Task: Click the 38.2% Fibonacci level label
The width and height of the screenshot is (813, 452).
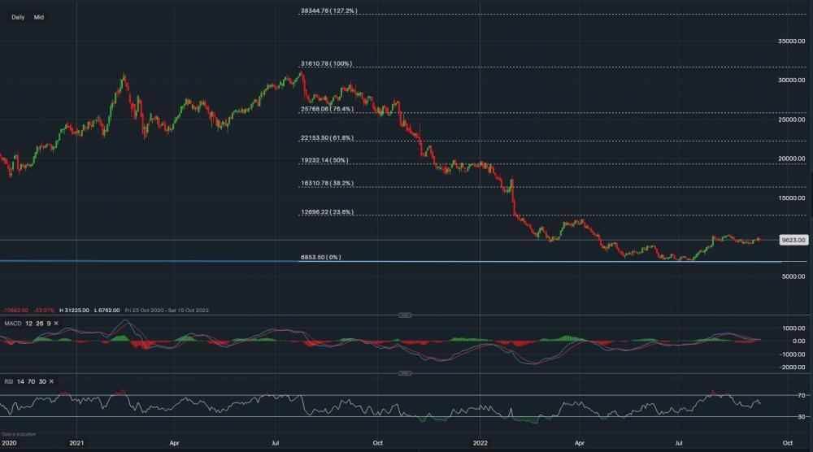Action: click(x=327, y=184)
